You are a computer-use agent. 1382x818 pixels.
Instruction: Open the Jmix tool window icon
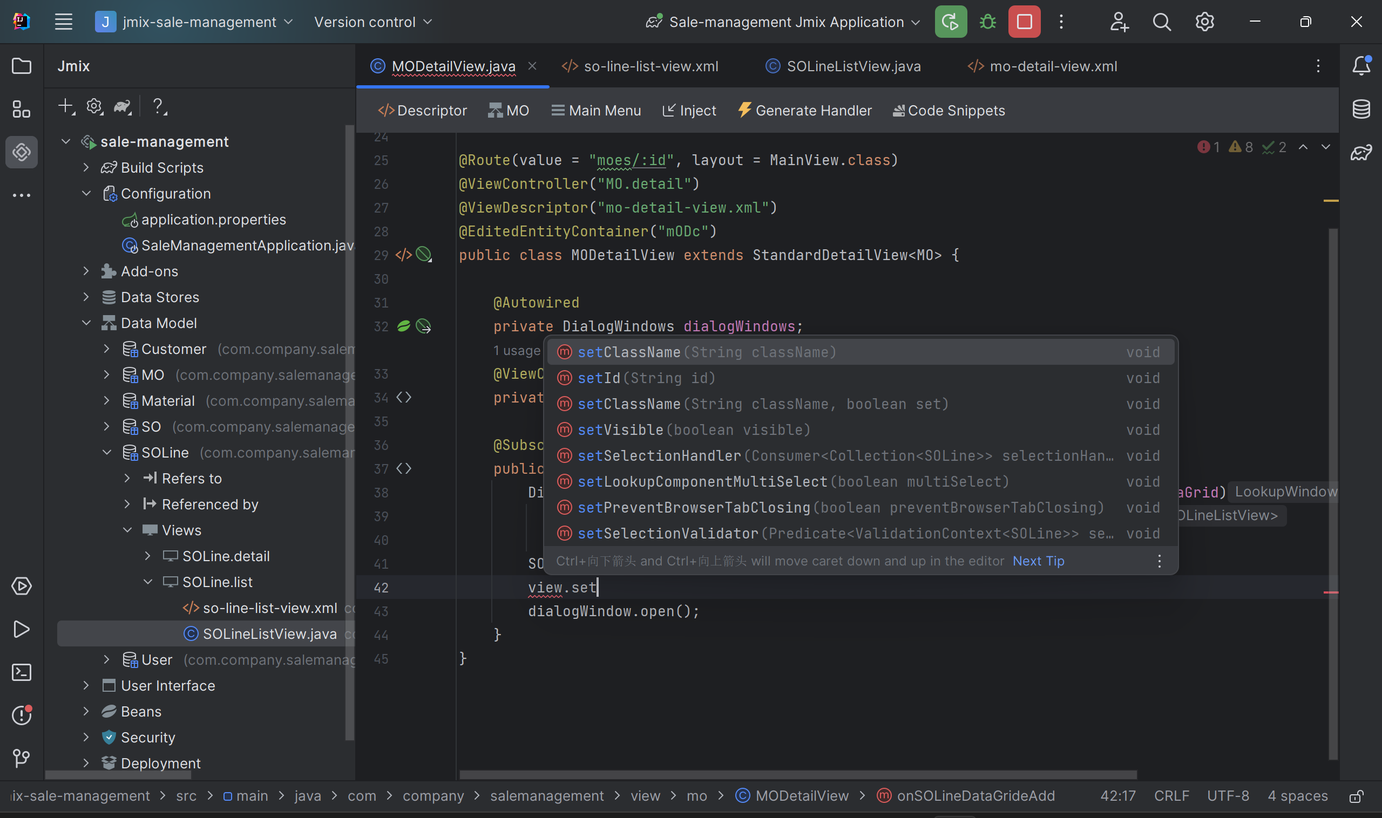pyautogui.click(x=22, y=152)
